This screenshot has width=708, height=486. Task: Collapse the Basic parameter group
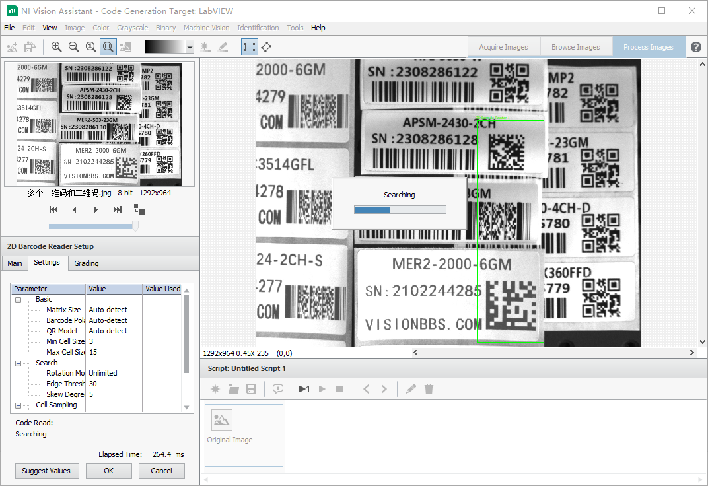click(x=18, y=300)
